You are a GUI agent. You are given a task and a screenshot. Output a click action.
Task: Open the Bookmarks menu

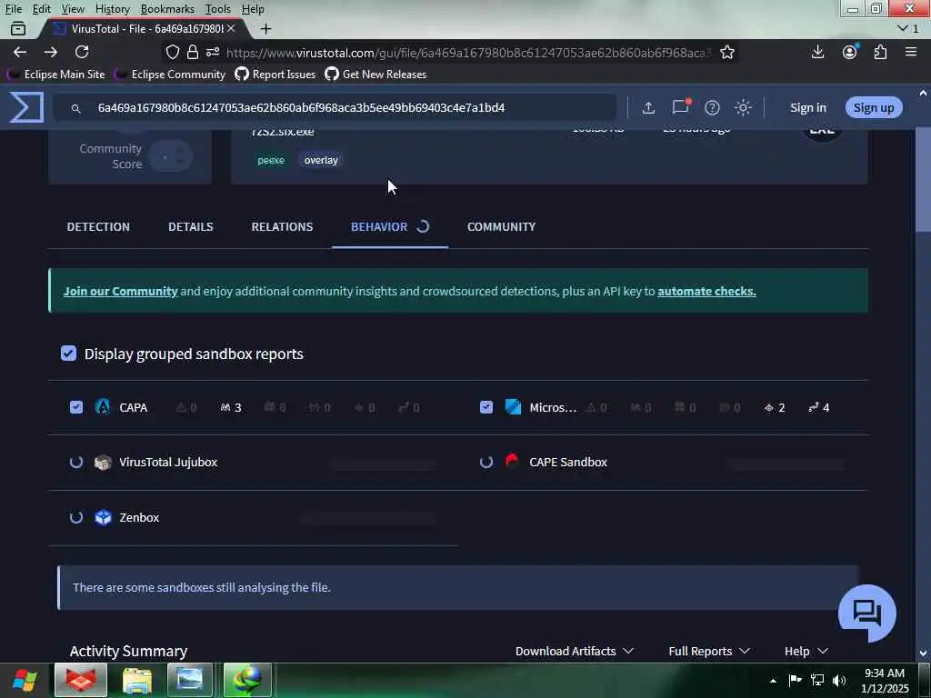(167, 9)
